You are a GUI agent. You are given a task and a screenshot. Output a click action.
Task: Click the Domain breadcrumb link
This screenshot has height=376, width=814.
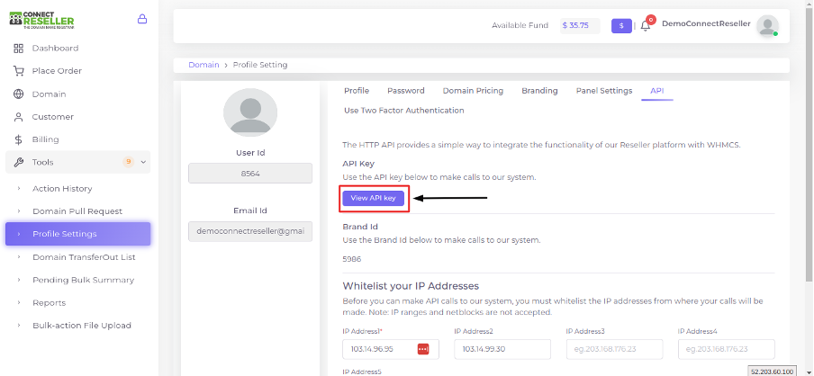[x=203, y=65]
